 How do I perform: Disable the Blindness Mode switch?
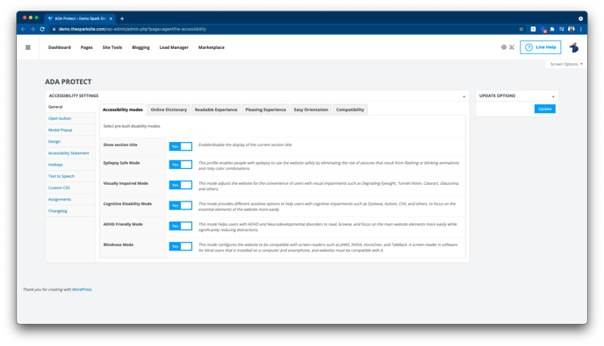(180, 246)
